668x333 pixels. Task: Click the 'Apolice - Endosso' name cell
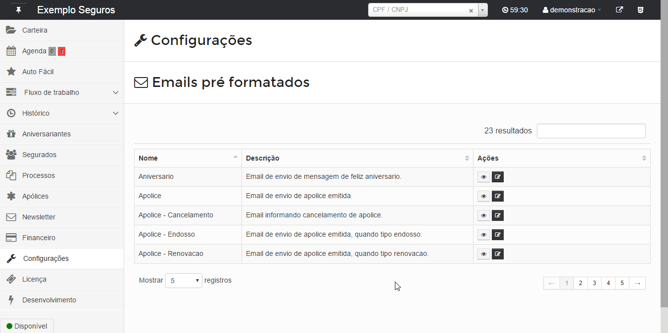188,235
